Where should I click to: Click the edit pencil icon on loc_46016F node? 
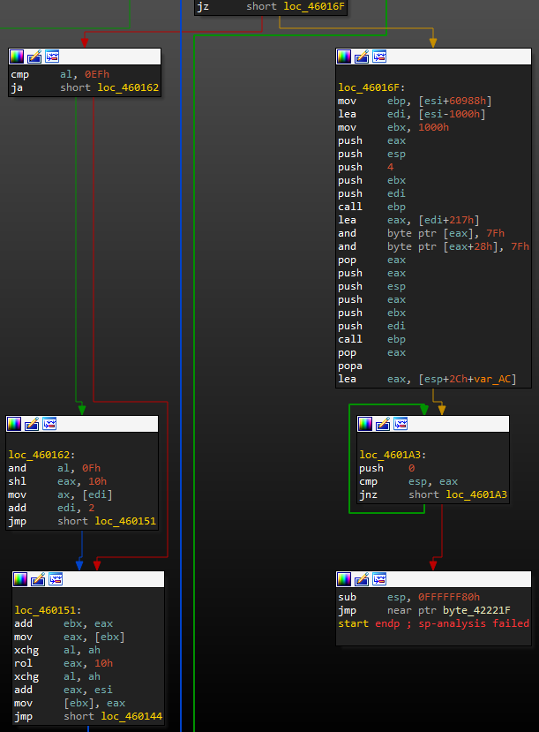coord(362,57)
